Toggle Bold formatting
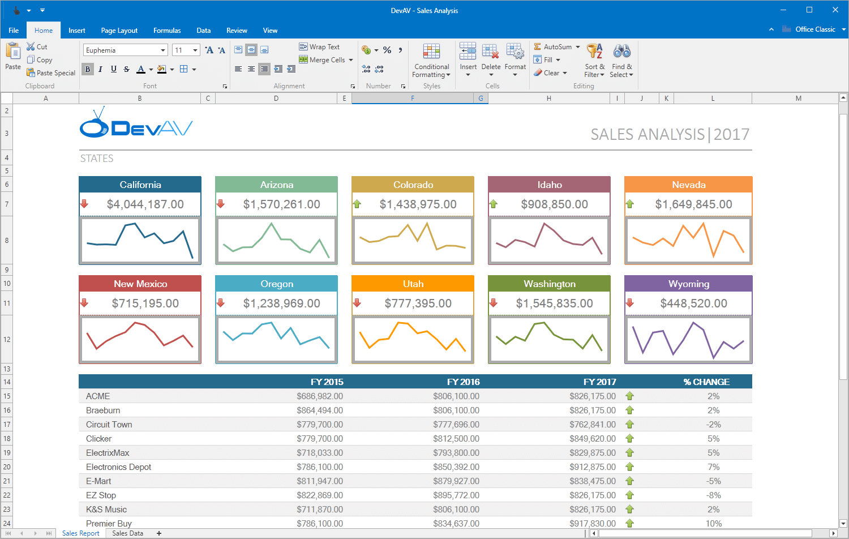The height and width of the screenshot is (539, 849). [x=88, y=69]
